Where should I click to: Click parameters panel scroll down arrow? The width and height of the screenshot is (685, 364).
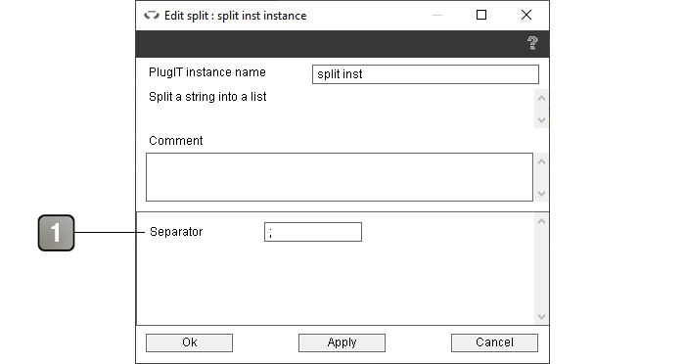(x=541, y=317)
